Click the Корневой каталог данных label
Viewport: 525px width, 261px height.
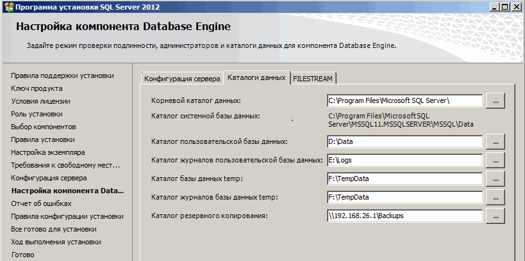click(196, 100)
